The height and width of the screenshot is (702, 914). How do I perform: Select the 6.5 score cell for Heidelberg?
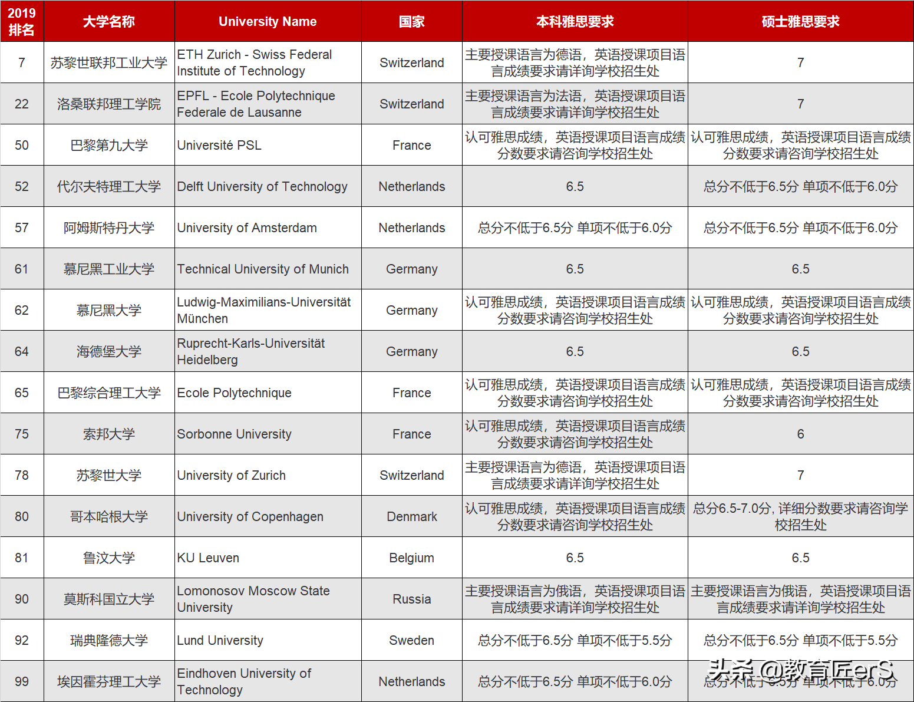(575, 351)
